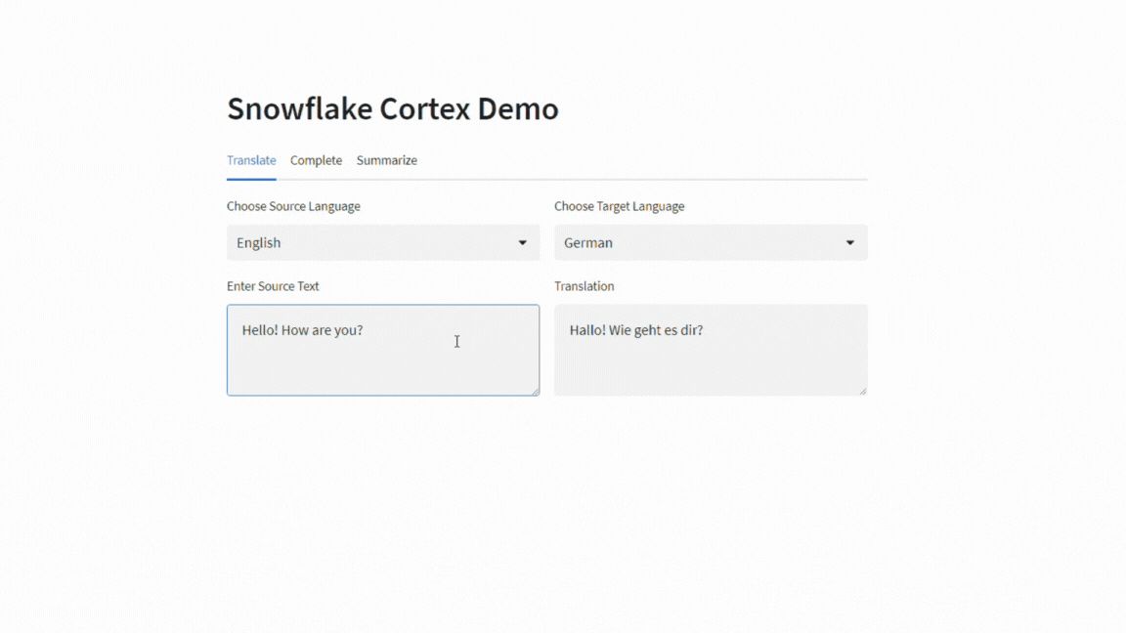This screenshot has height=633, width=1126.
Task: Open the Choose Source Language combo box
Action: point(382,243)
